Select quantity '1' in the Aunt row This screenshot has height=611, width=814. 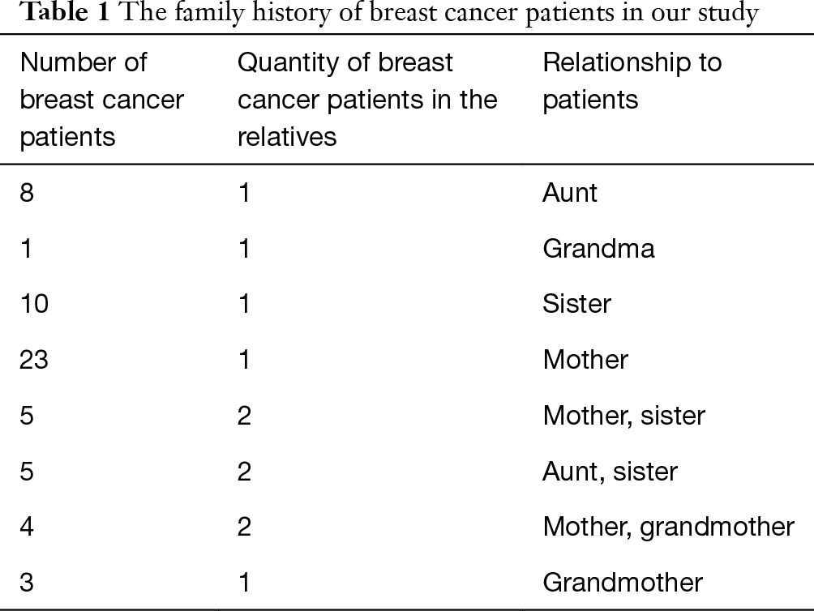(245, 193)
